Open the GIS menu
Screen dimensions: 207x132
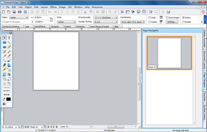tap(70, 7)
